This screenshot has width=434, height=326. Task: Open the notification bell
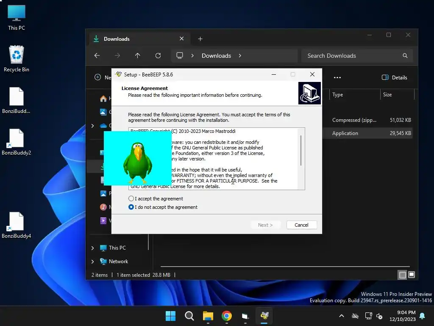423,316
